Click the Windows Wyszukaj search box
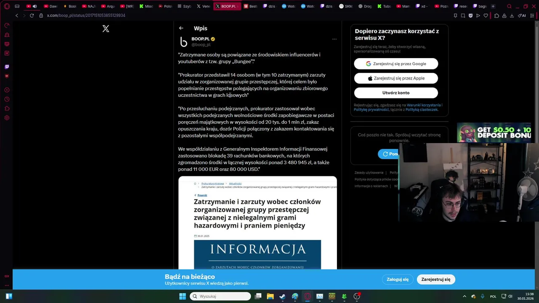 click(220, 296)
